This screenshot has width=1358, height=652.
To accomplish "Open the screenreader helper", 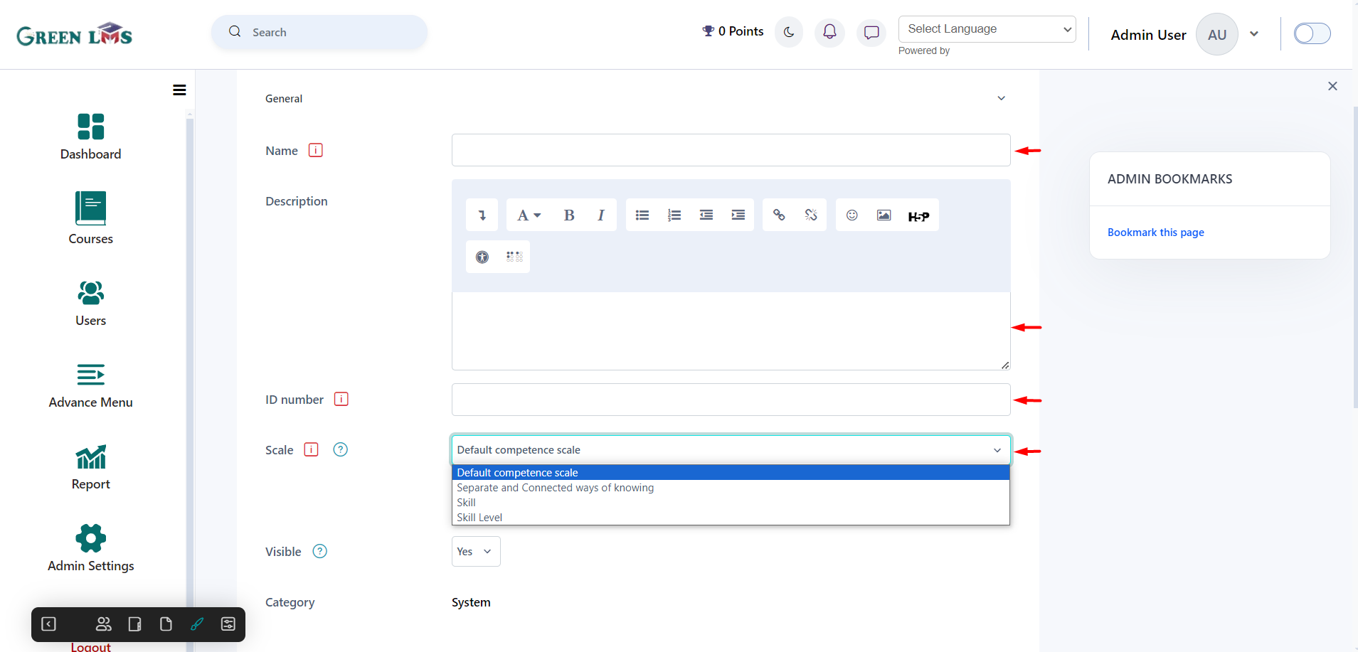I will pyautogui.click(x=514, y=257).
